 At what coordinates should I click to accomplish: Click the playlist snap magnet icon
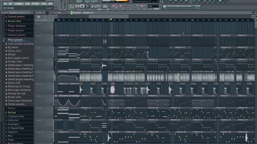(40, 12)
